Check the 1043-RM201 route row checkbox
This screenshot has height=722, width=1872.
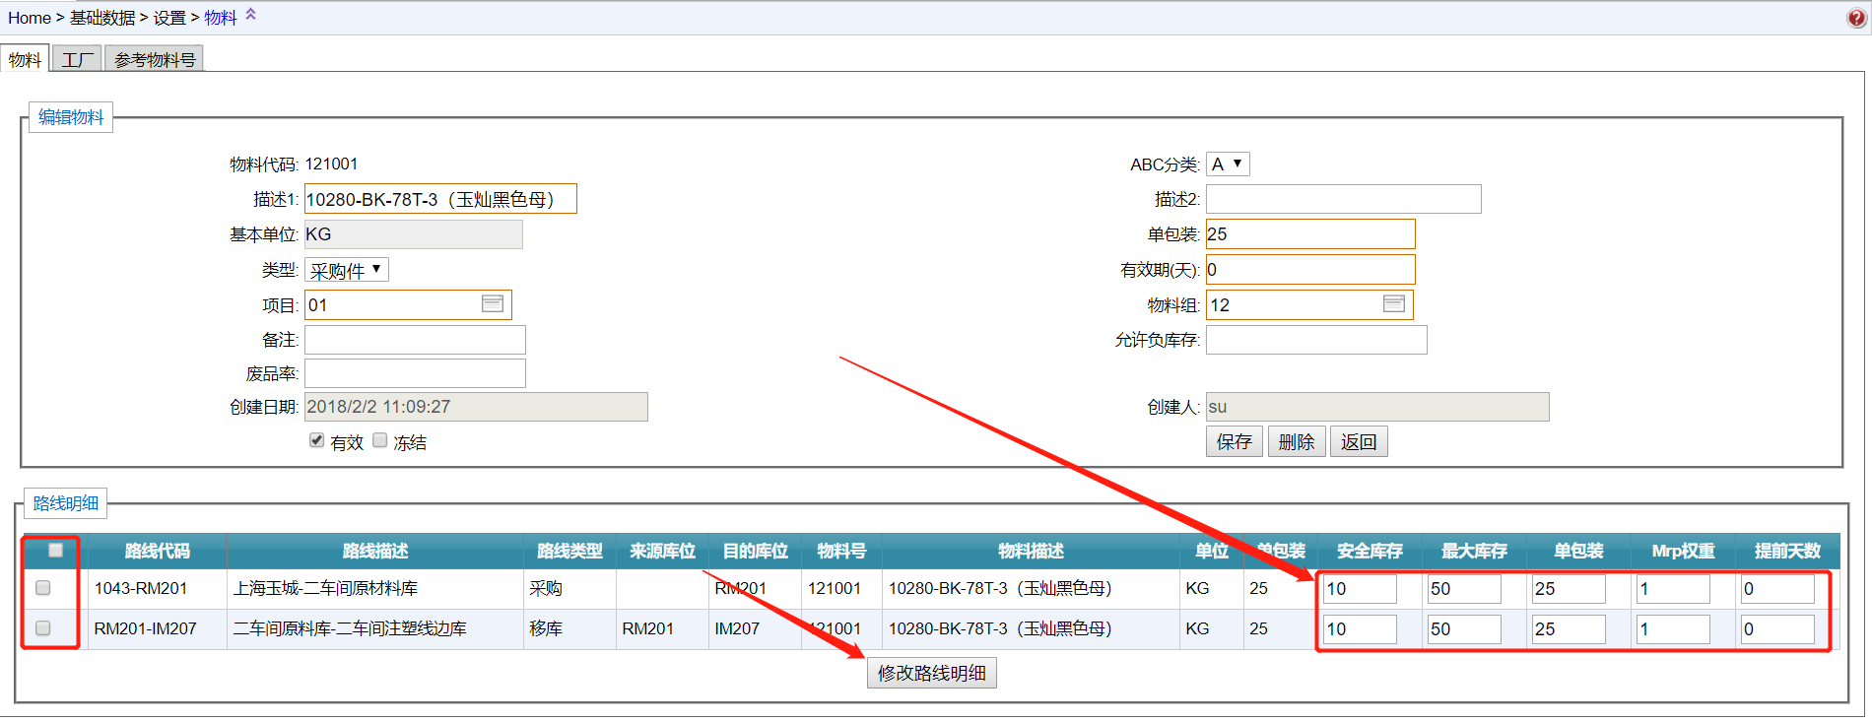[43, 588]
